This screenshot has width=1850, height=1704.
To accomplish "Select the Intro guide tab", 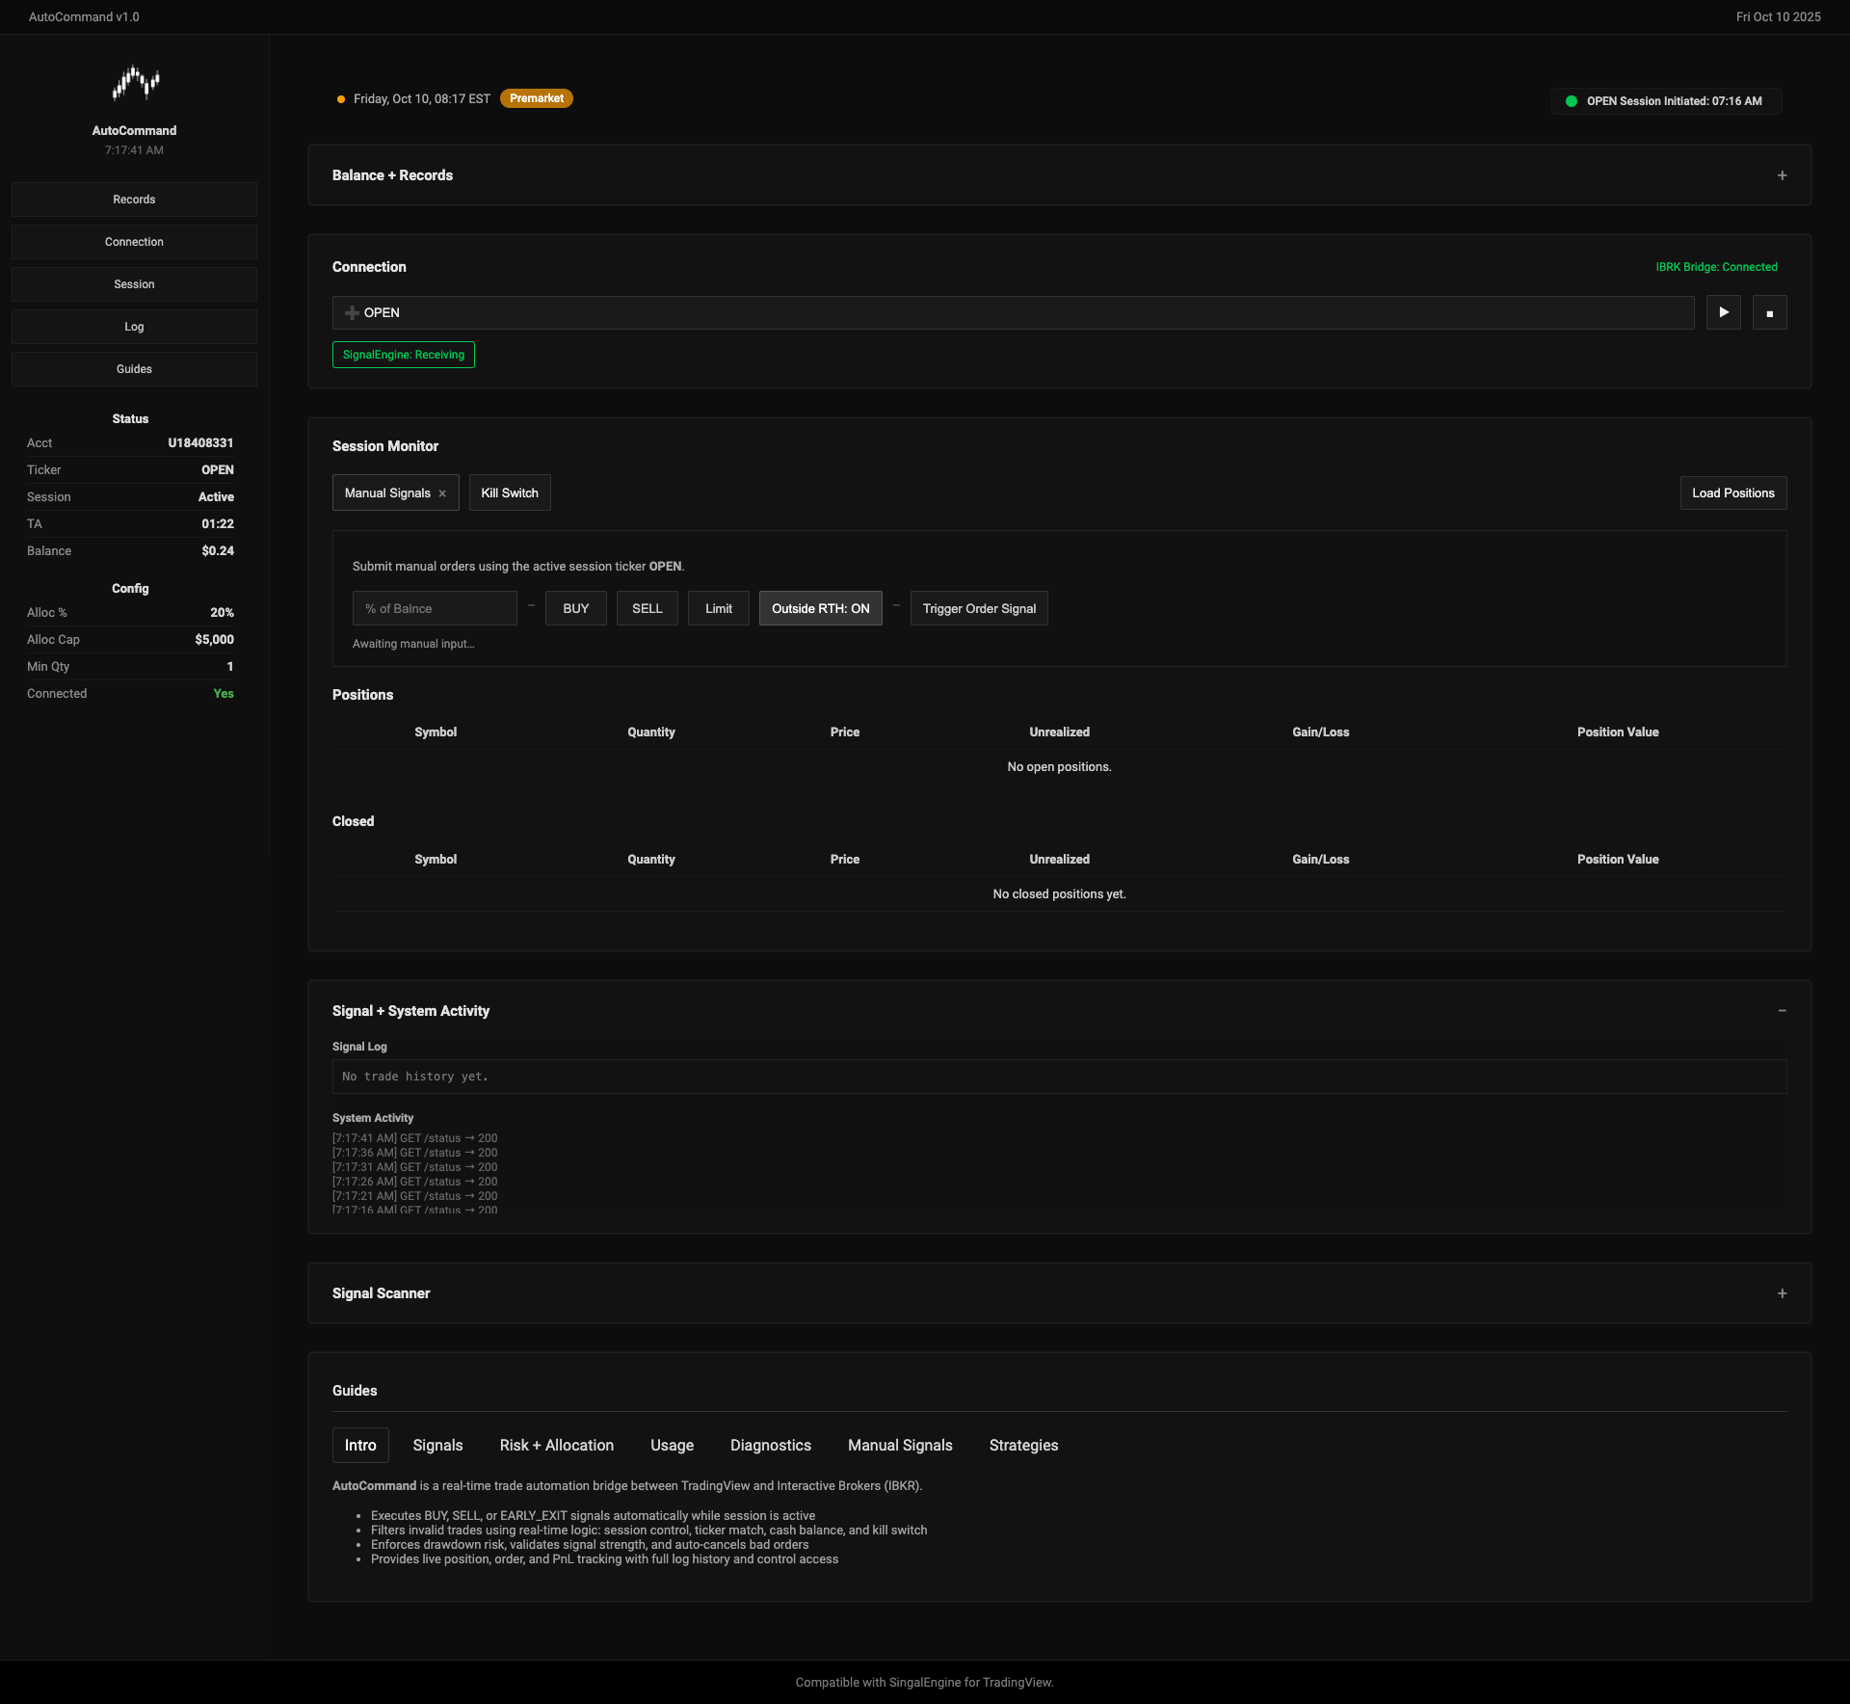I will pos(360,1445).
